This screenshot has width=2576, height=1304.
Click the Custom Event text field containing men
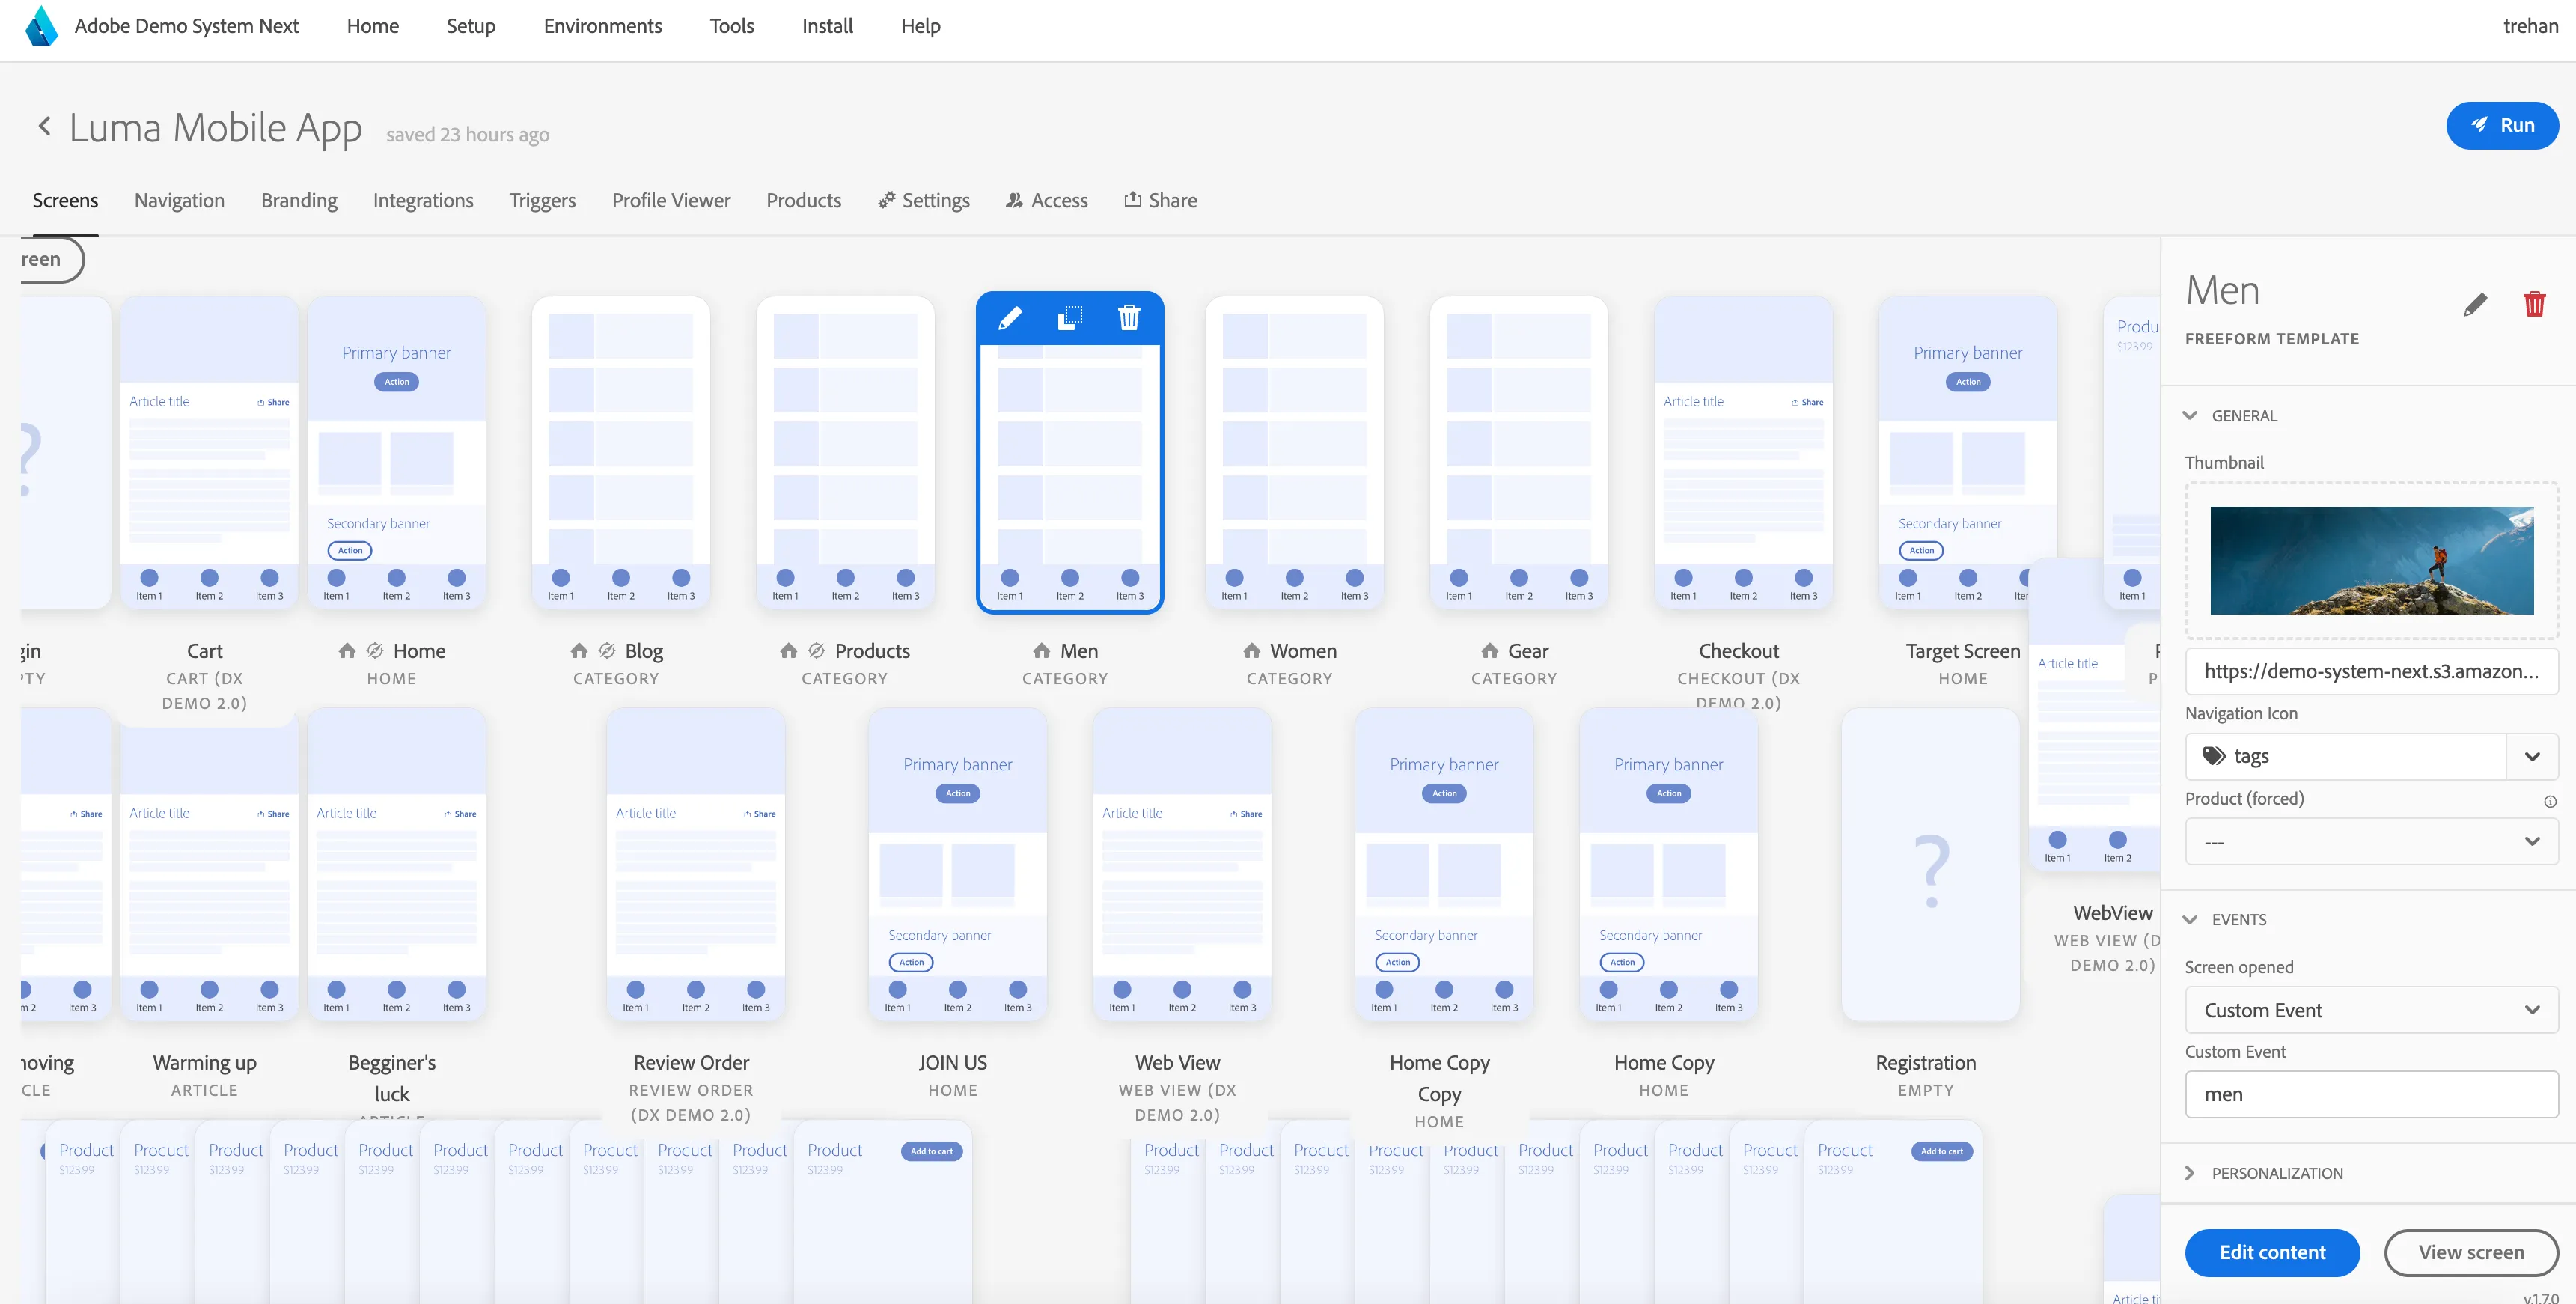pos(2371,1094)
